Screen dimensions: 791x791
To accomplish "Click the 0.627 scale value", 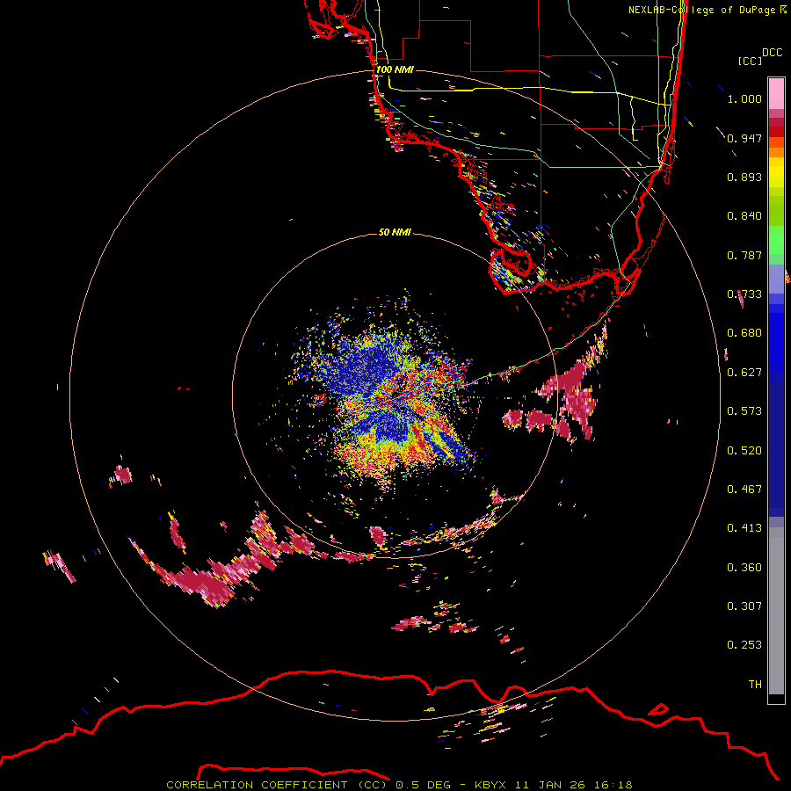I will [744, 373].
